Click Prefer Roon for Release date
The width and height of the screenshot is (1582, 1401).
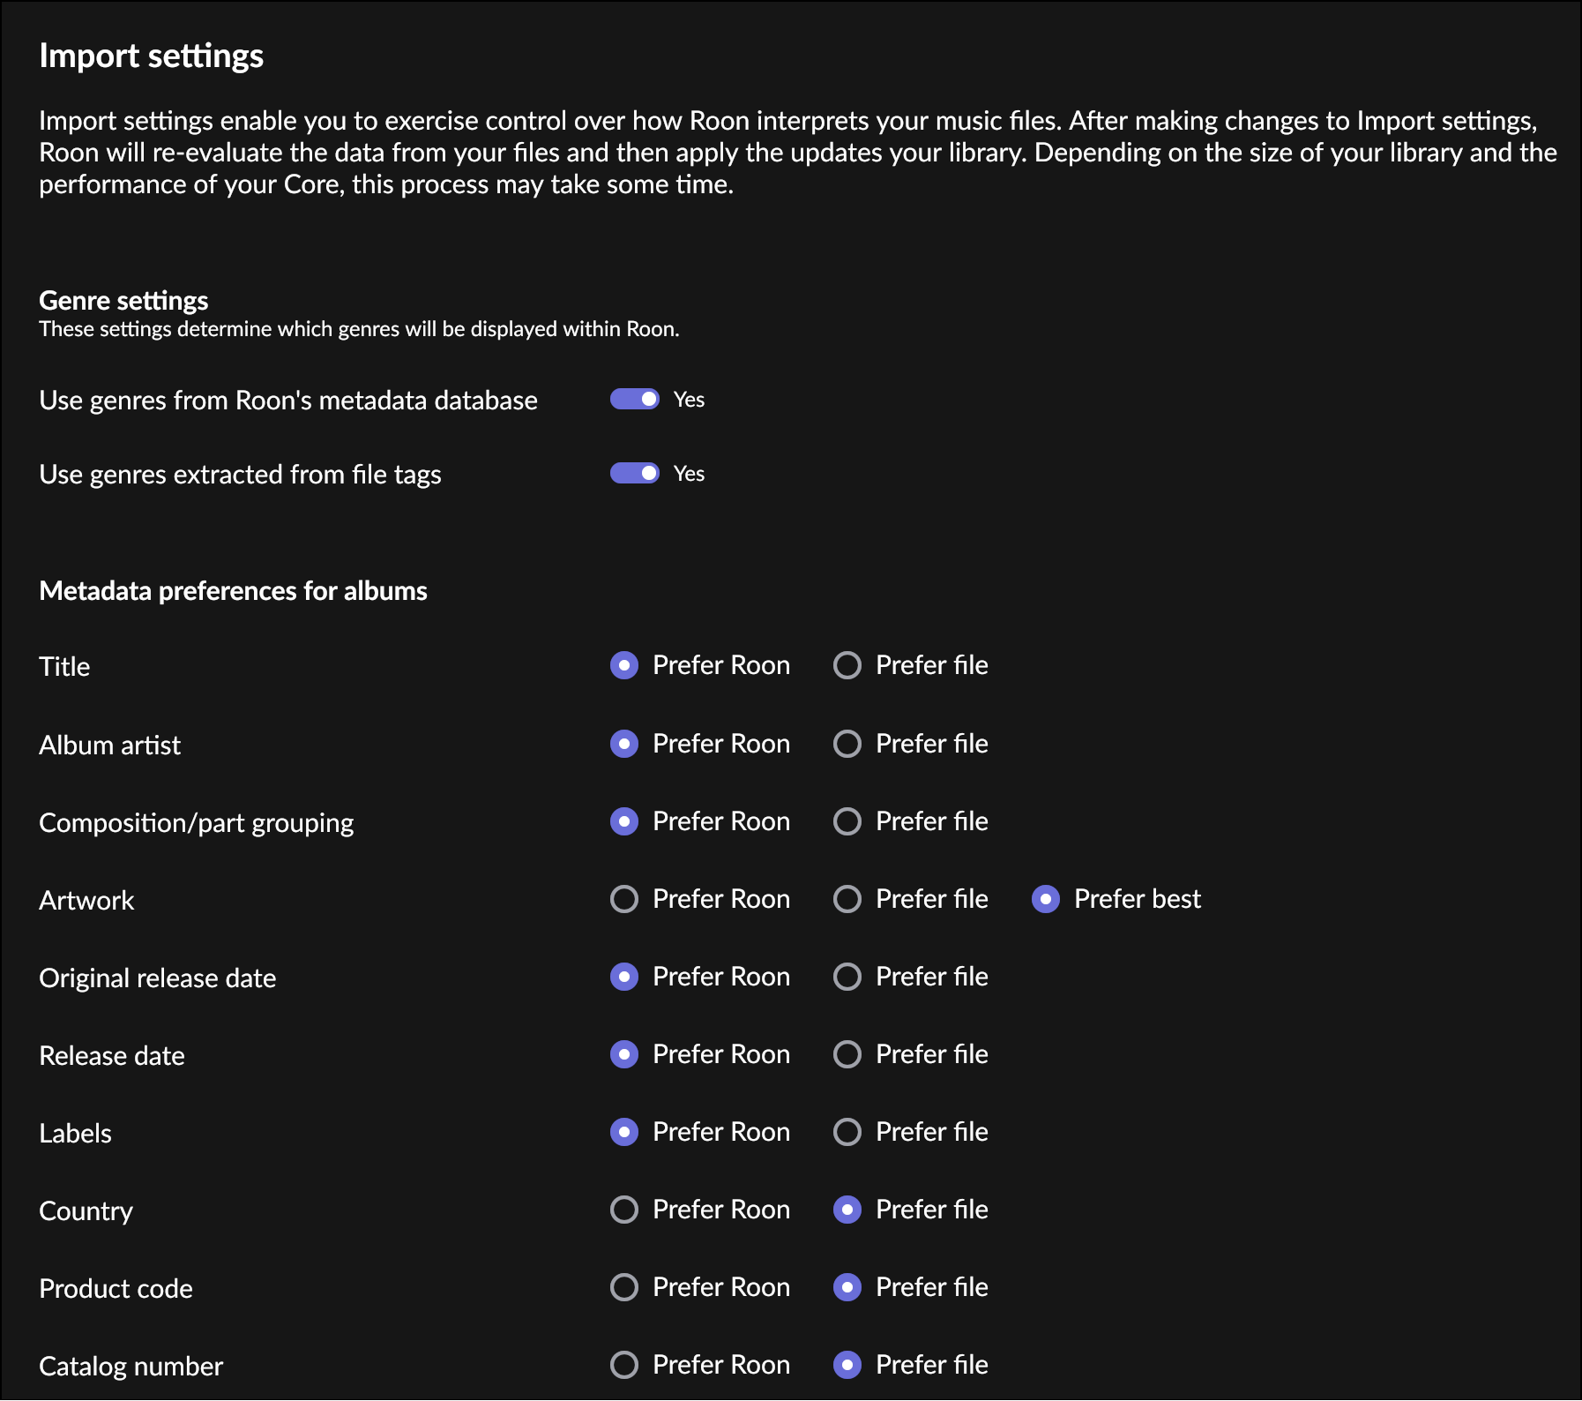(624, 1054)
